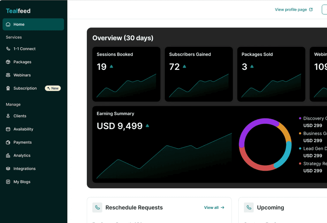Click the USD 9,499 earnings value

[x=119, y=126]
